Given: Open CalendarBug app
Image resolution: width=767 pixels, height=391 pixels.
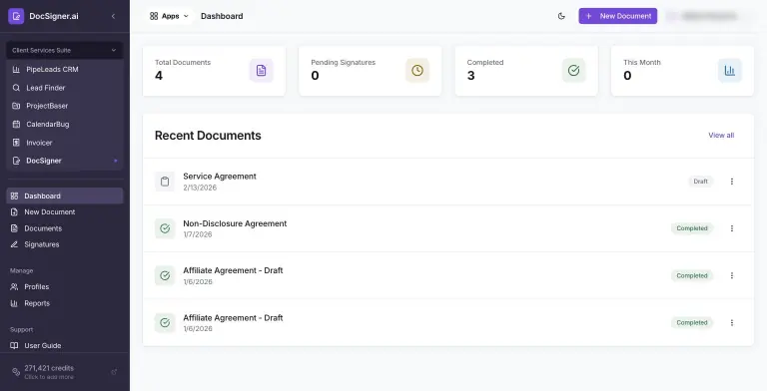Looking at the screenshot, I should point(65,124).
